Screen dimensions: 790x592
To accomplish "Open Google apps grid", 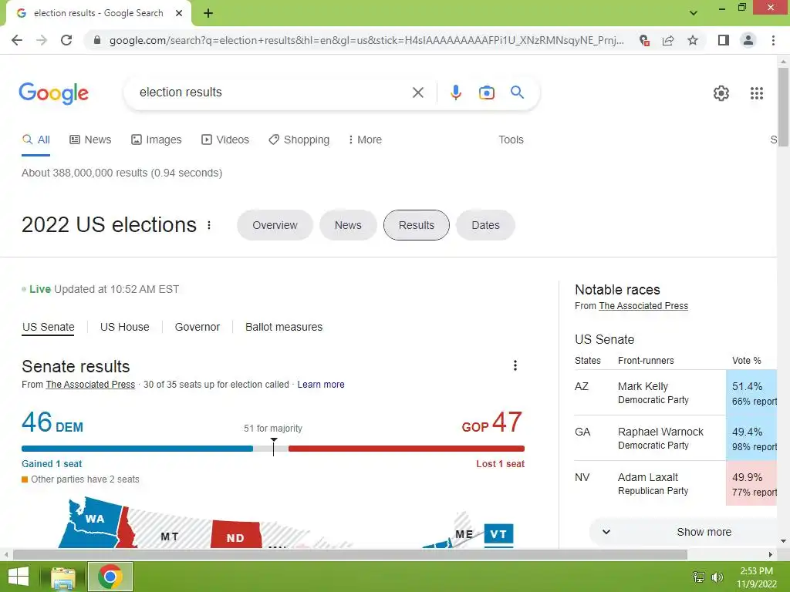I will point(757,93).
